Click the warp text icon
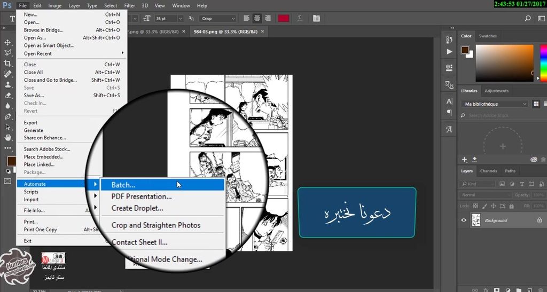 click(x=300, y=19)
